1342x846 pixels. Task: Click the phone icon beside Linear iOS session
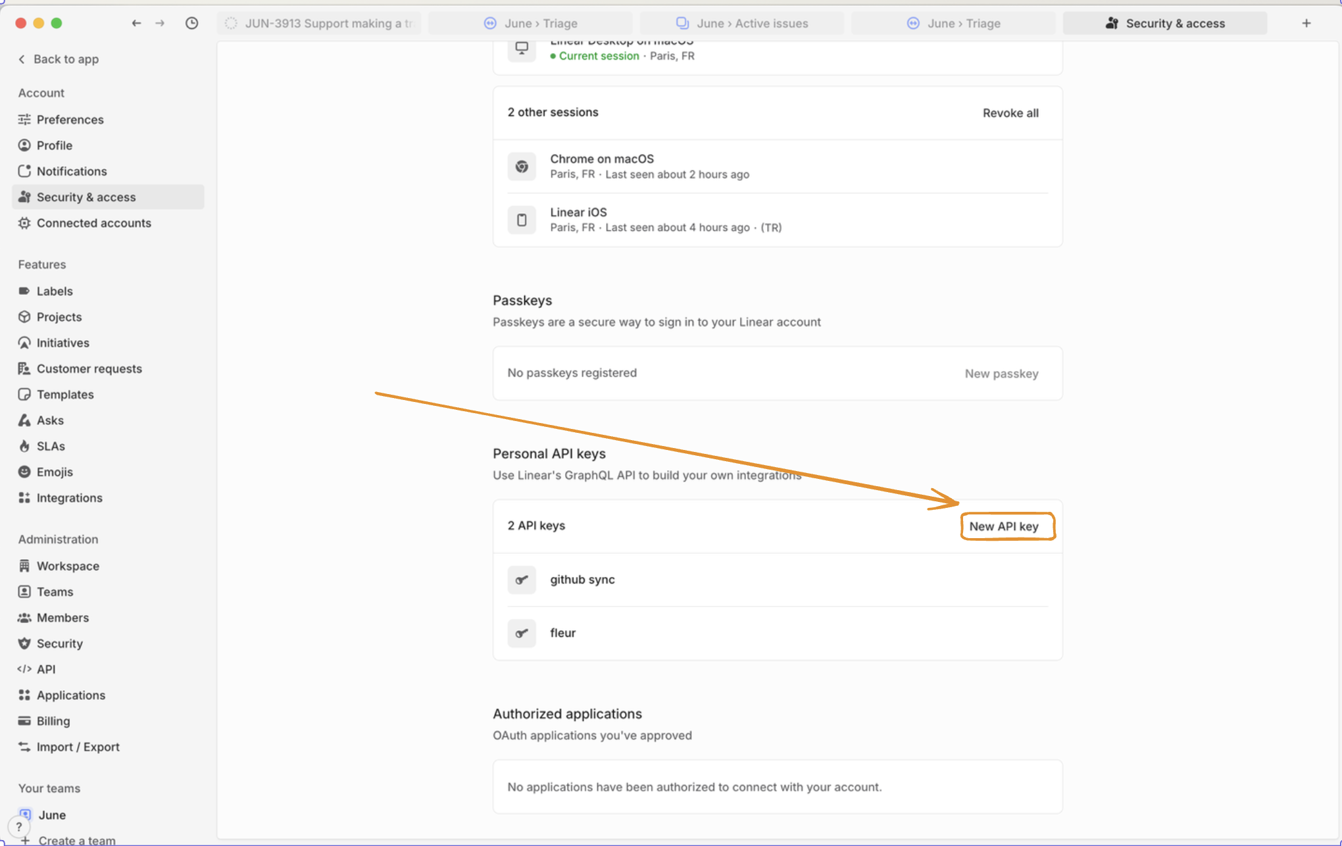tap(522, 220)
